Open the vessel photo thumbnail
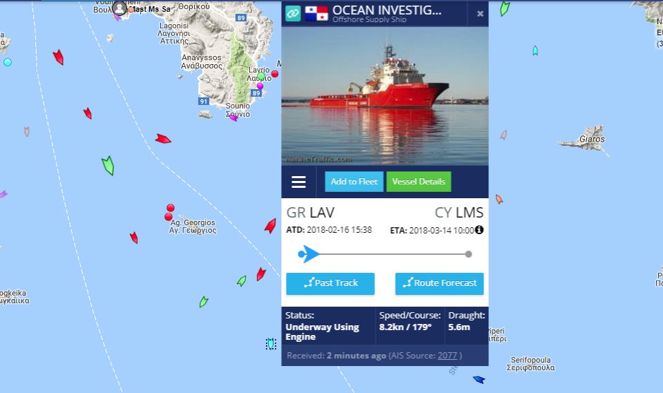663x393 pixels. (385, 96)
